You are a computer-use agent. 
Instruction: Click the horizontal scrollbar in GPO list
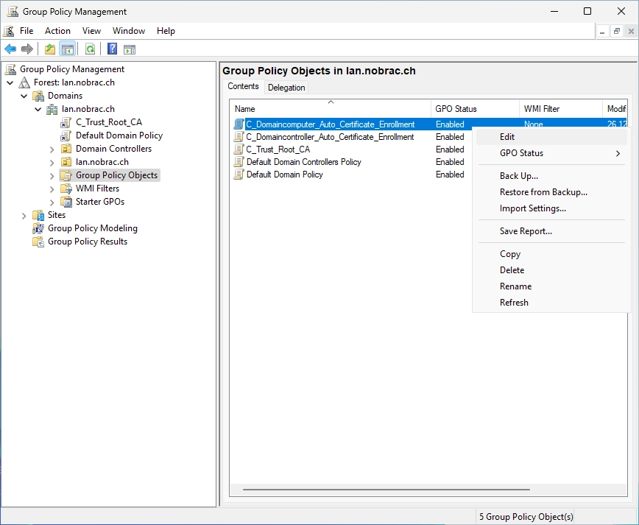pyautogui.click(x=386, y=489)
